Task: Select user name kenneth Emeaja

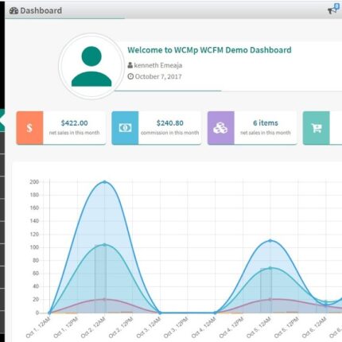Action: tap(158, 65)
